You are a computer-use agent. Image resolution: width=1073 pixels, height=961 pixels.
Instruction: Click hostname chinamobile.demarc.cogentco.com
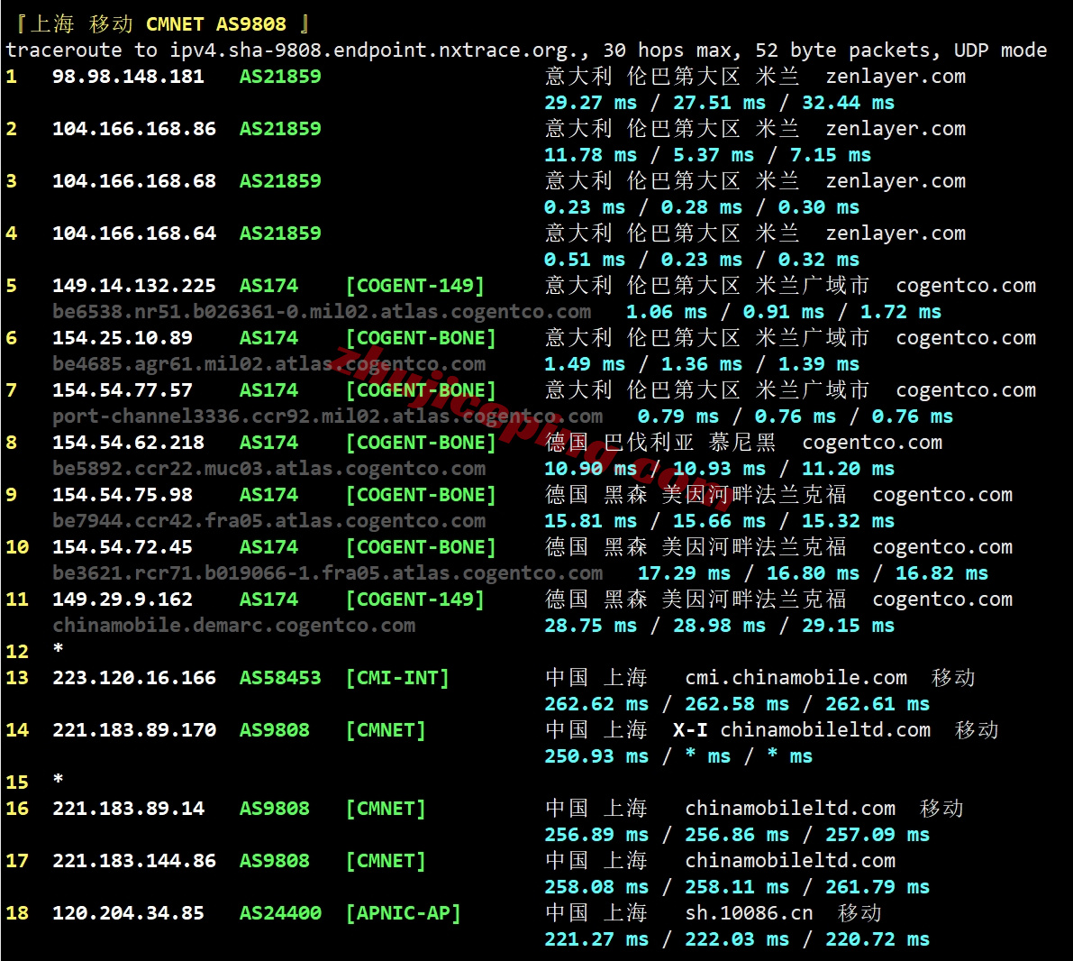click(x=234, y=626)
